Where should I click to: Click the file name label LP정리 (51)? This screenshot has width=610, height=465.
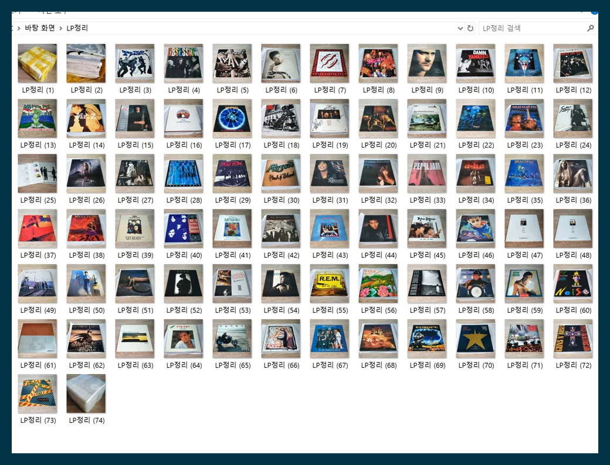(135, 310)
